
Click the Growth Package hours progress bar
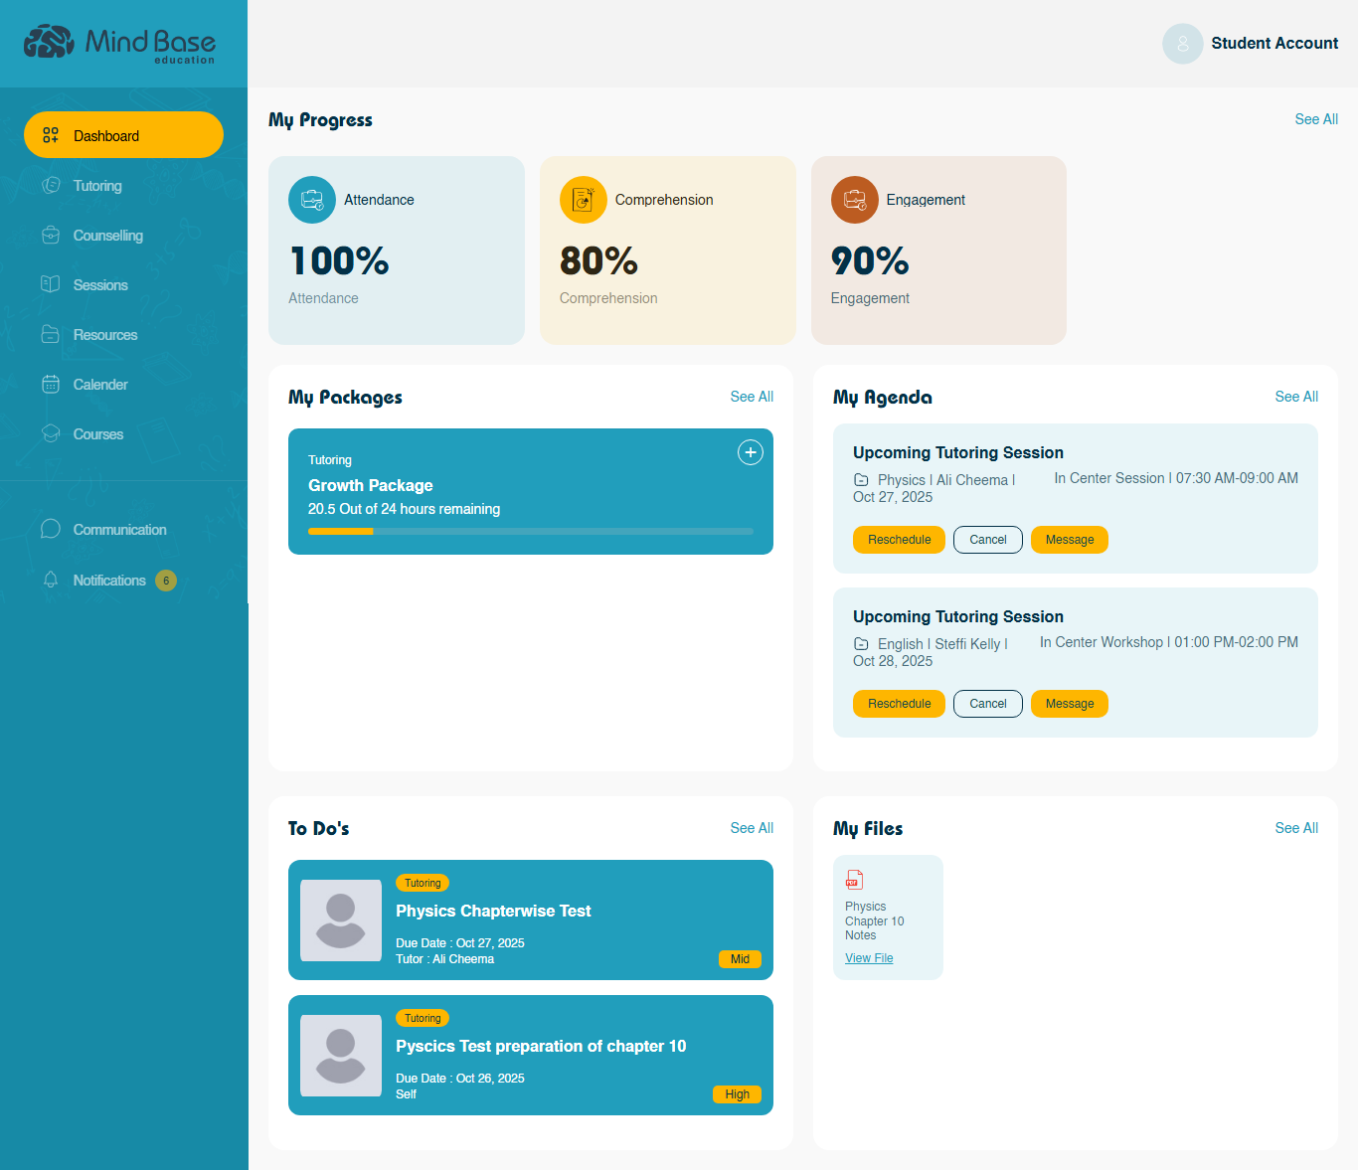(x=530, y=532)
